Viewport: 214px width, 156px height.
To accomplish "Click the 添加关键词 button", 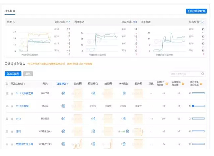I will tap(13, 74).
